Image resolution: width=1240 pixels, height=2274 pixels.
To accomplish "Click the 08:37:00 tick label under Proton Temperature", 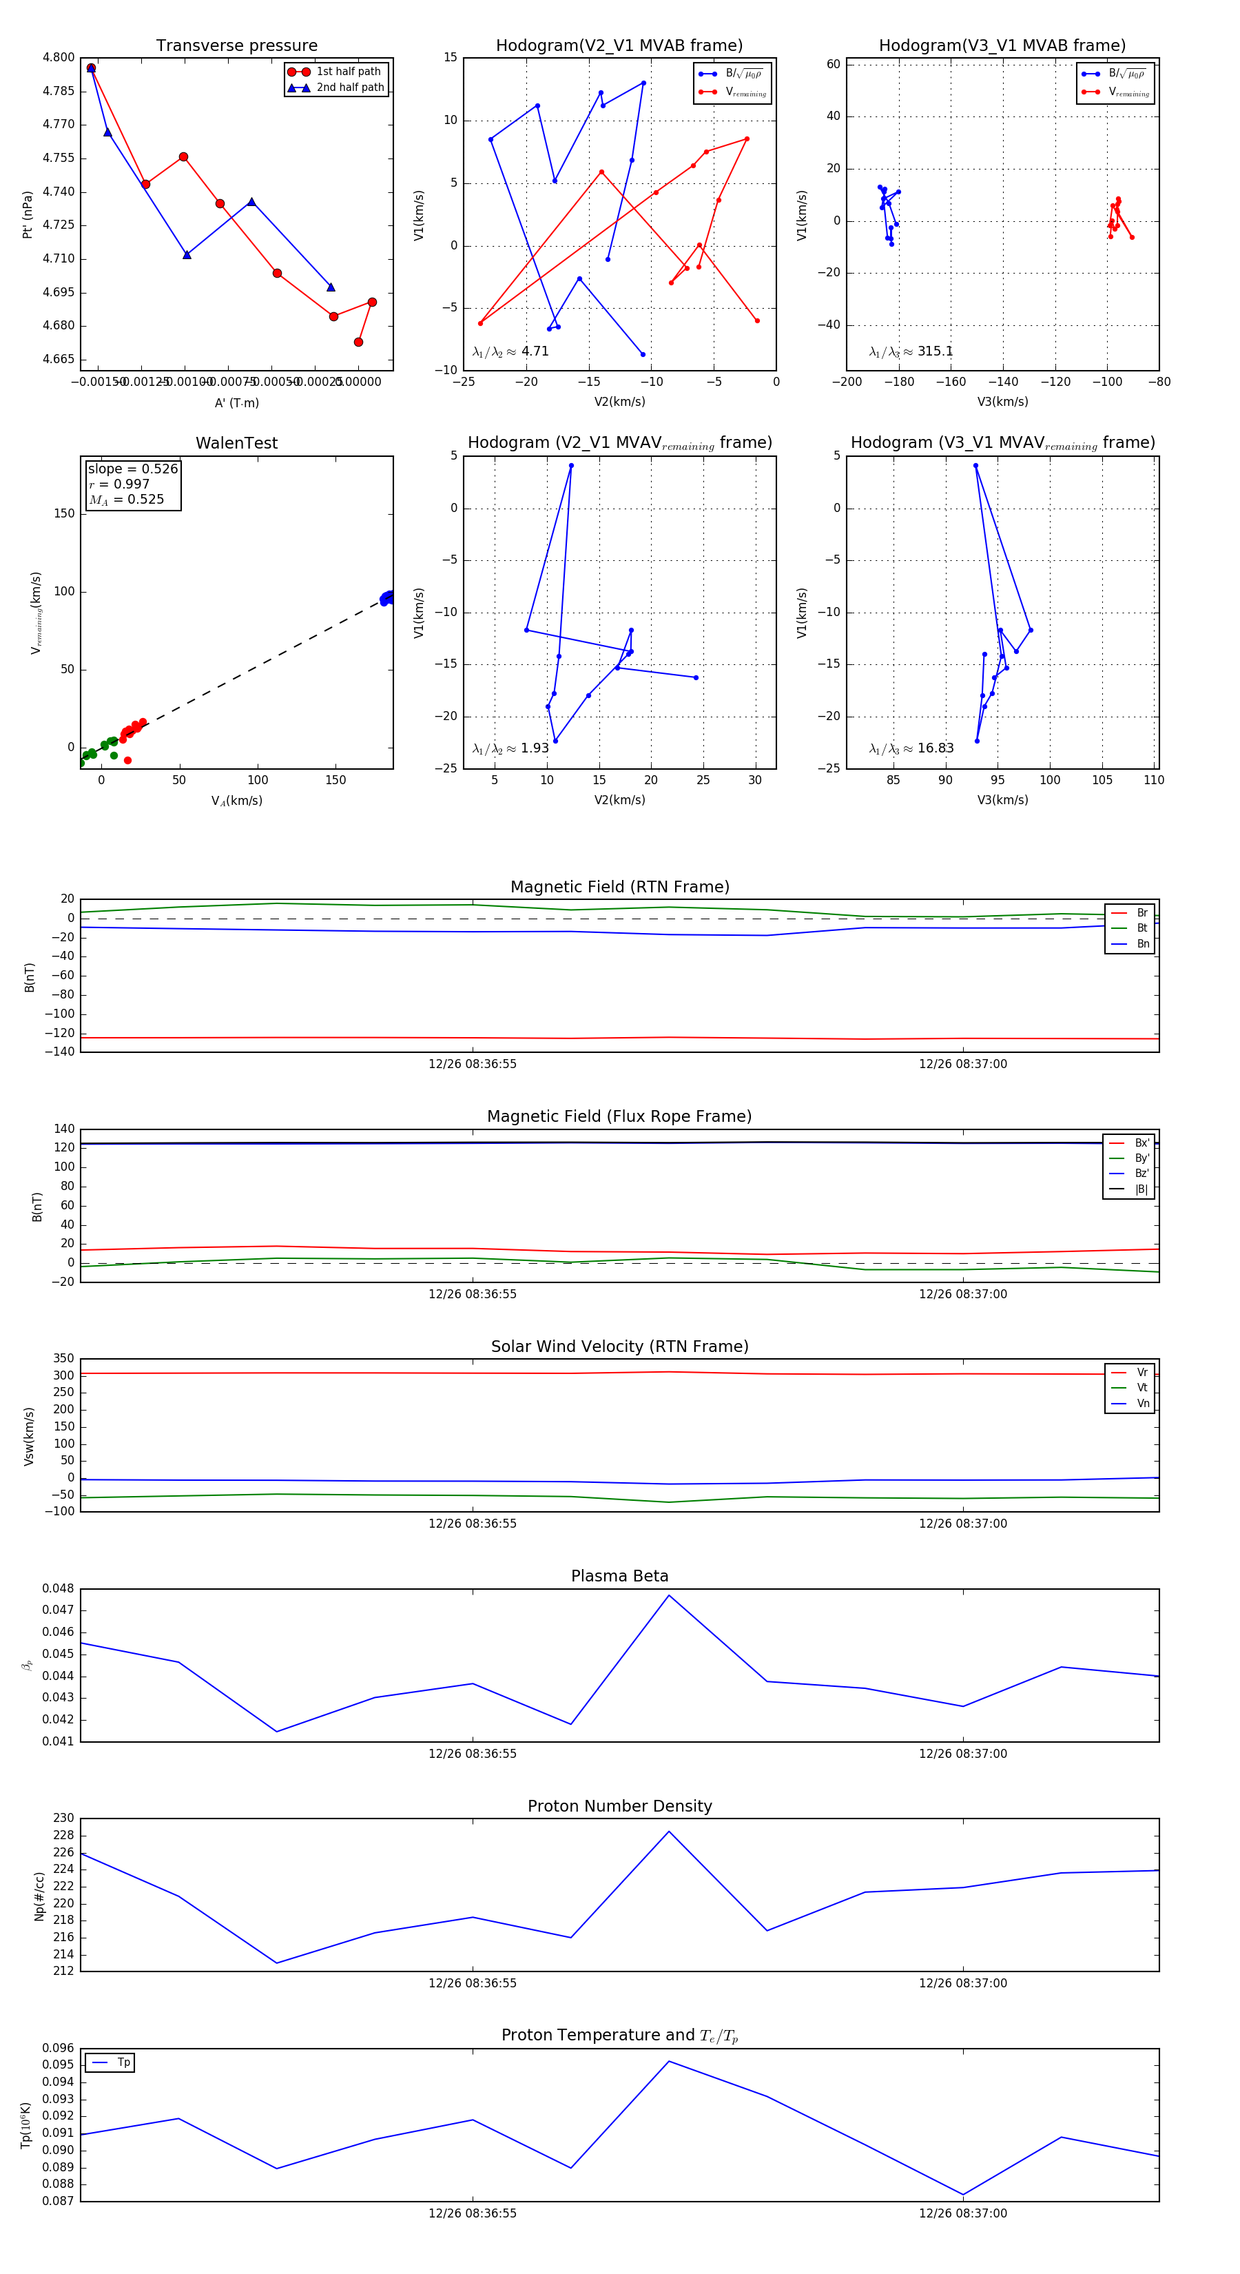I will click(x=962, y=2213).
